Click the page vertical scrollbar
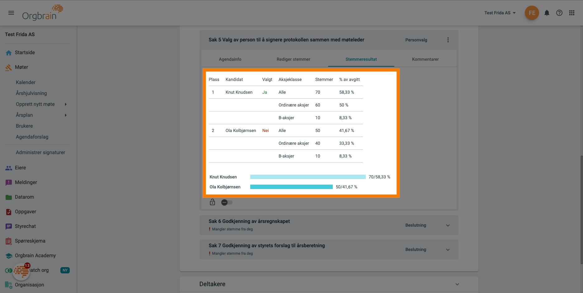This screenshot has width=583, height=293. pos(581,210)
